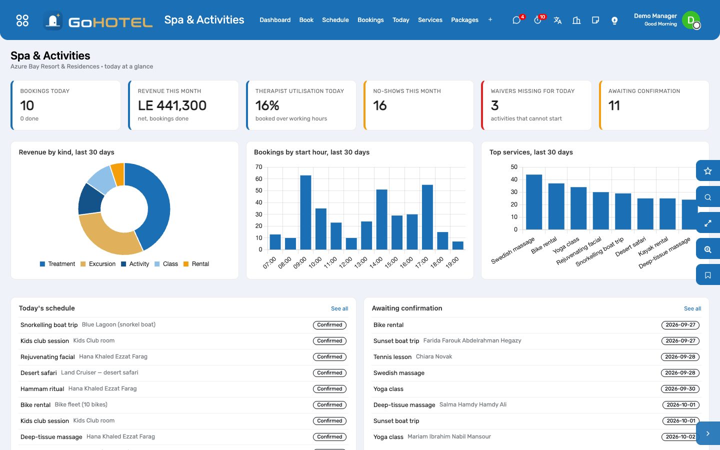
Task: Open Snorkelling boat trip schedule row
Action: point(183,325)
